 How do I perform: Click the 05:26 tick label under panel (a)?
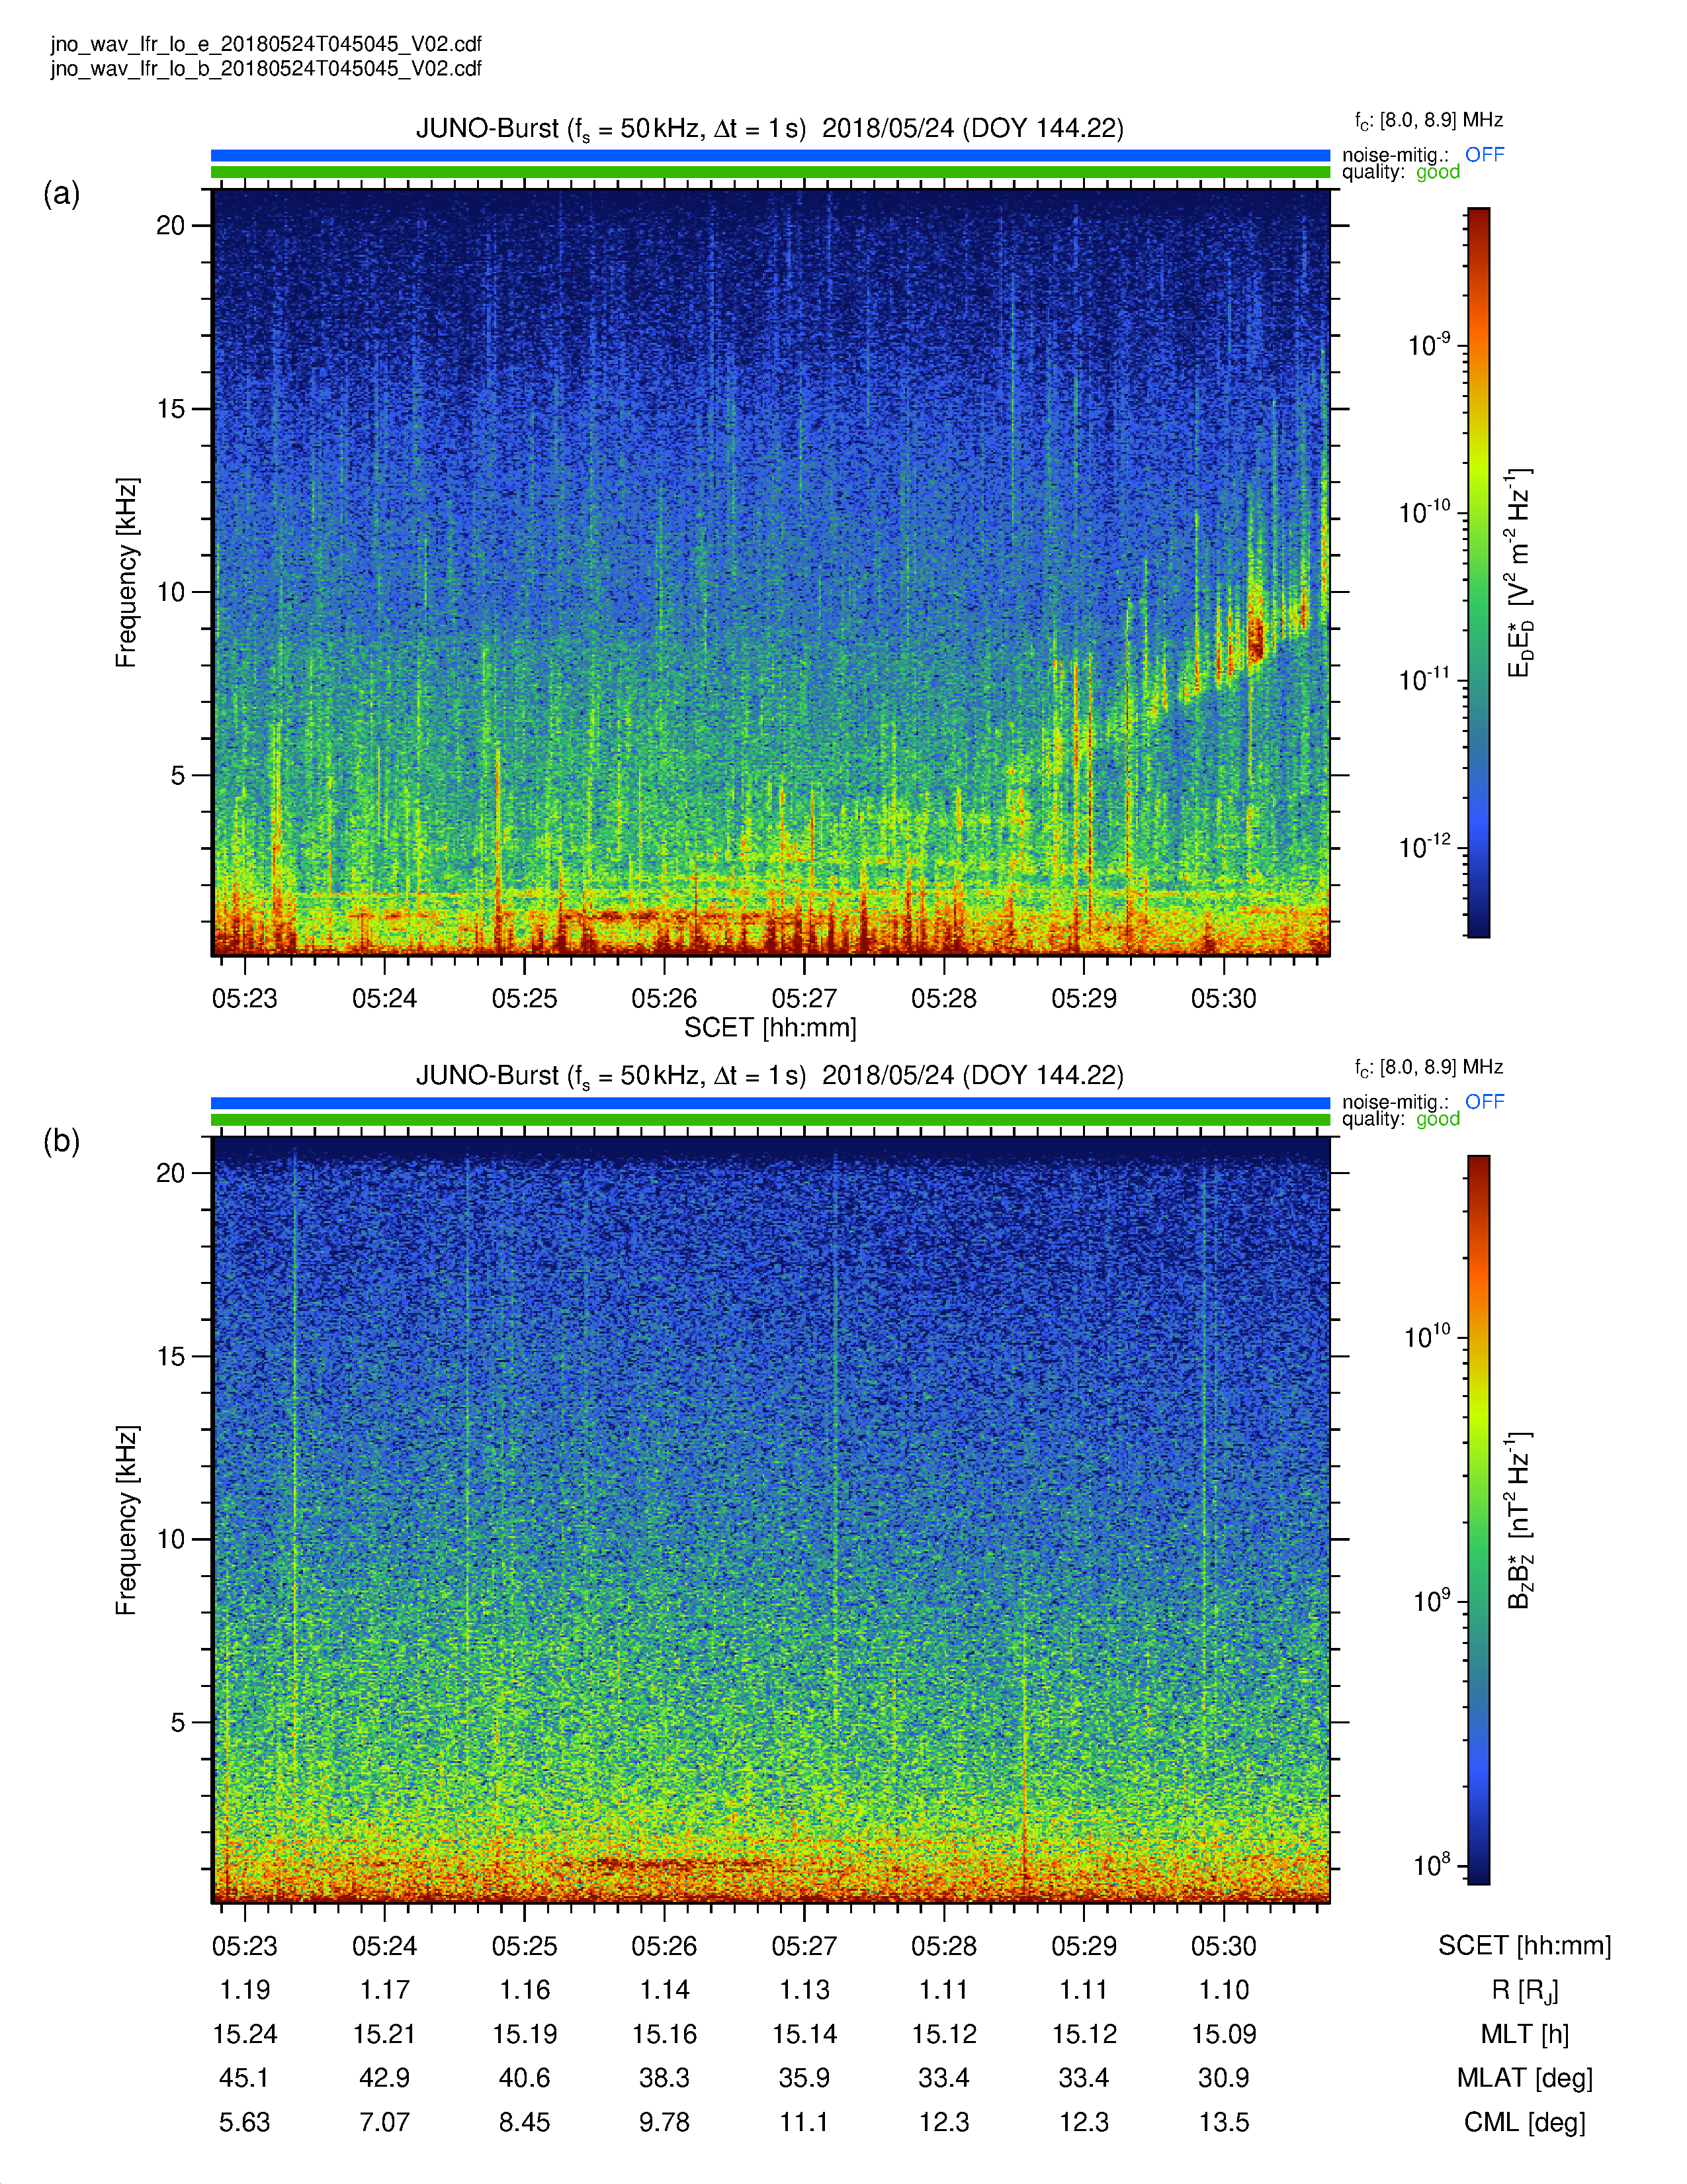[x=664, y=998]
